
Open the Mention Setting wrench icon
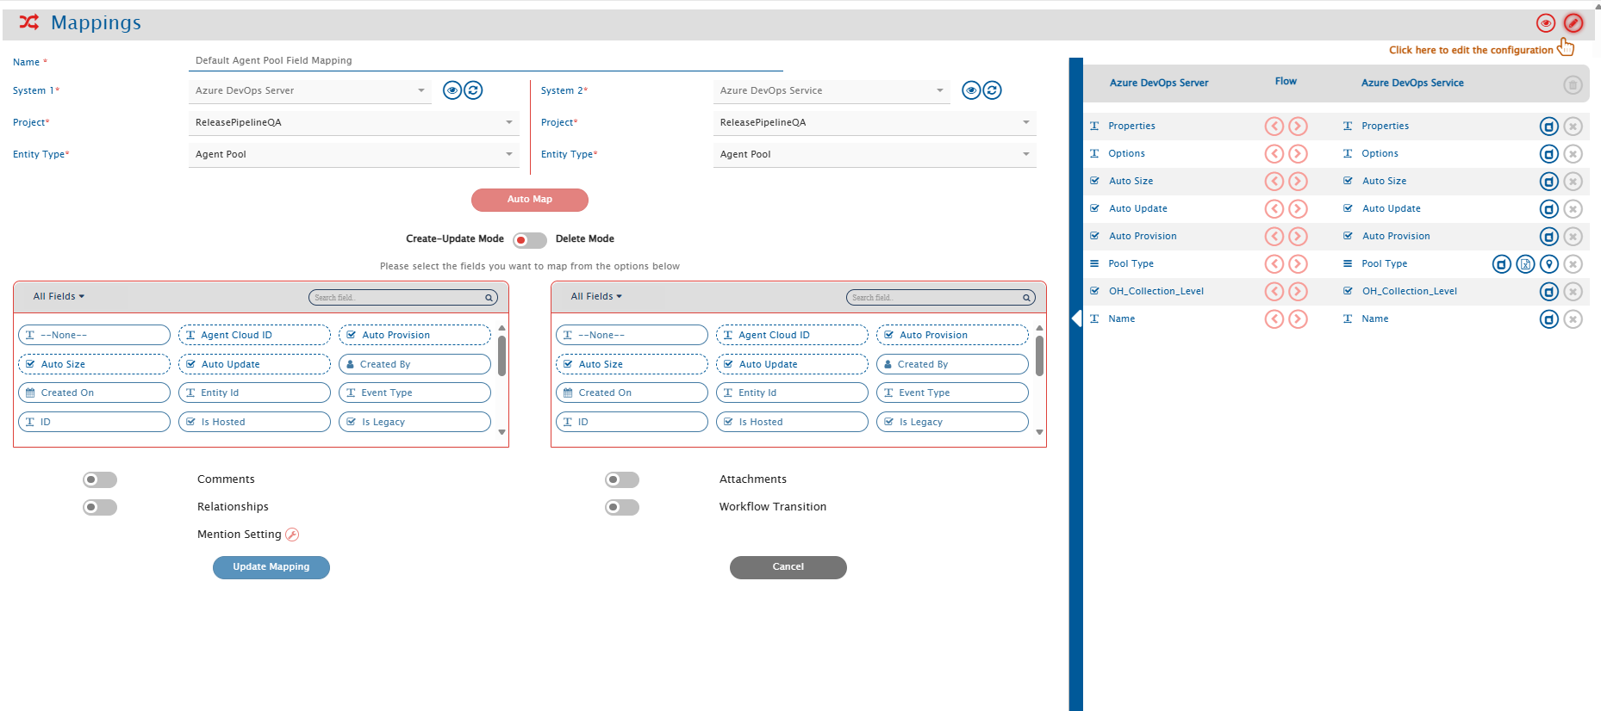292,535
